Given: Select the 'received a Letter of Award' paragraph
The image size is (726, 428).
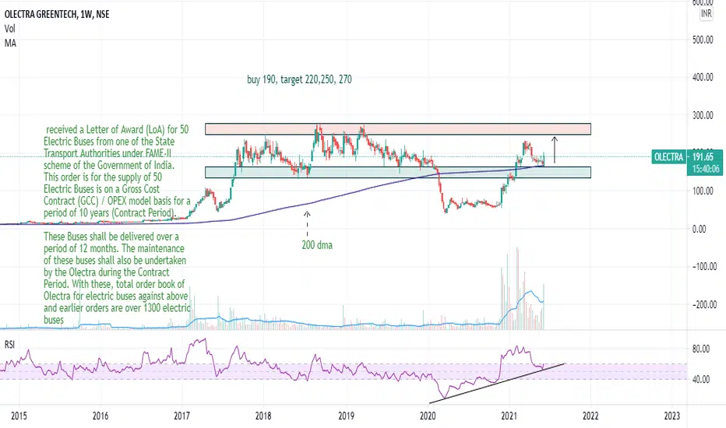Looking at the screenshot, I should pyautogui.click(x=117, y=171).
